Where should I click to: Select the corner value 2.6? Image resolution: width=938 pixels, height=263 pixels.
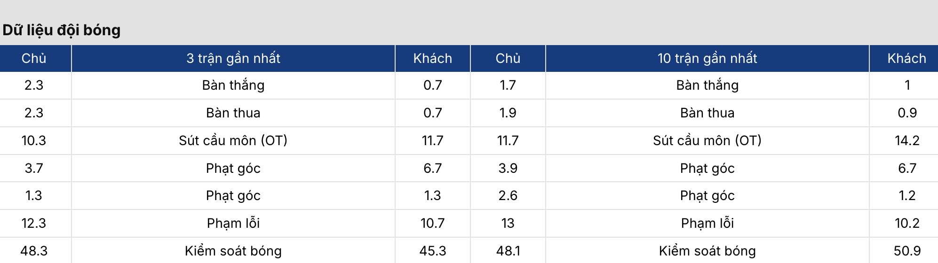(508, 195)
